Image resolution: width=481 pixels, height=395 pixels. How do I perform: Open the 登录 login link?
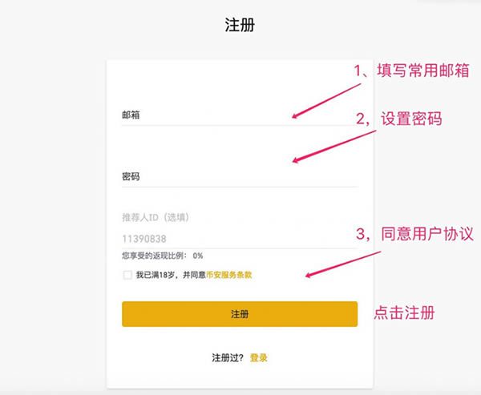259,357
